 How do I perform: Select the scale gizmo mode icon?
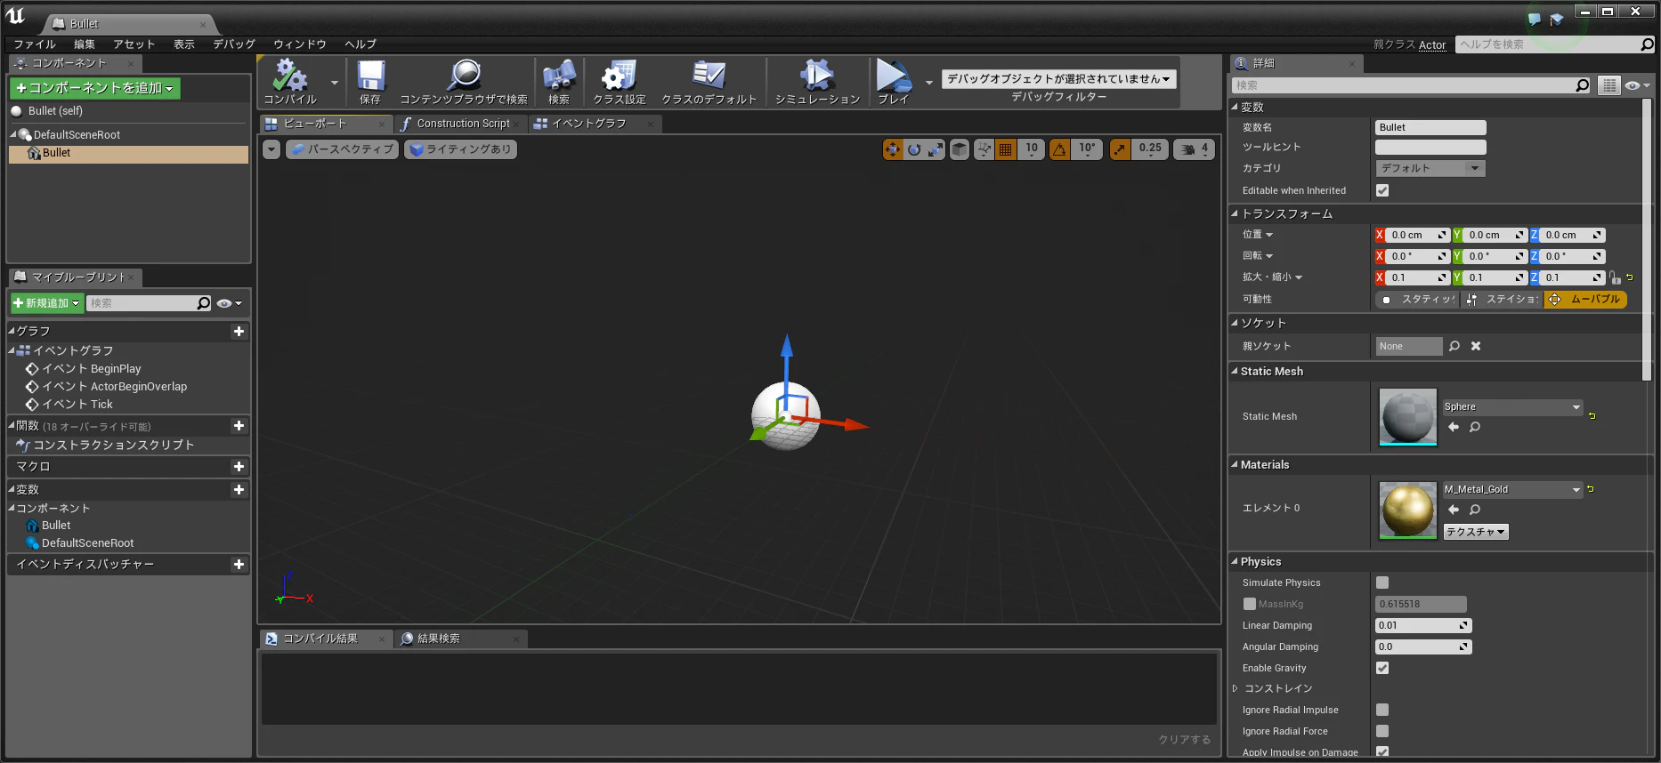936,149
